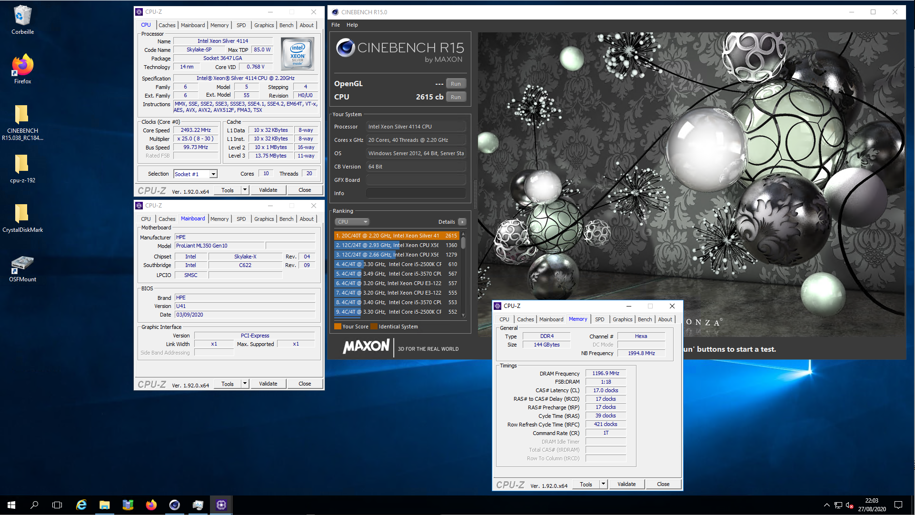Click the Your Score orange legend swatch
Viewport: 915px width, 515px height.
[338, 327]
